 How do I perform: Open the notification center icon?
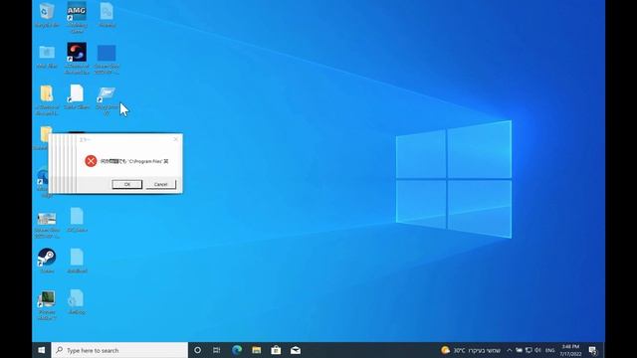pyautogui.click(x=593, y=350)
